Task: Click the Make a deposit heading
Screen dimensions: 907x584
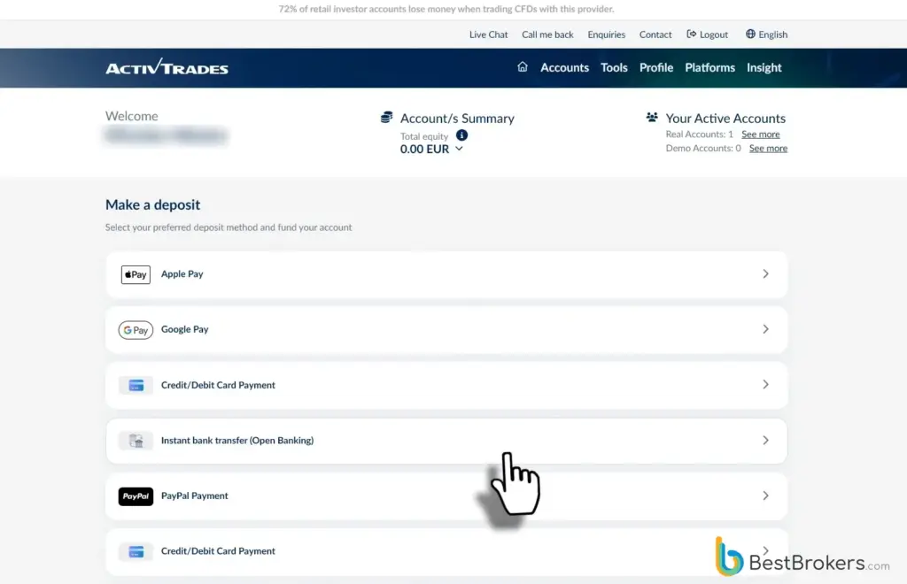Action: coord(152,204)
